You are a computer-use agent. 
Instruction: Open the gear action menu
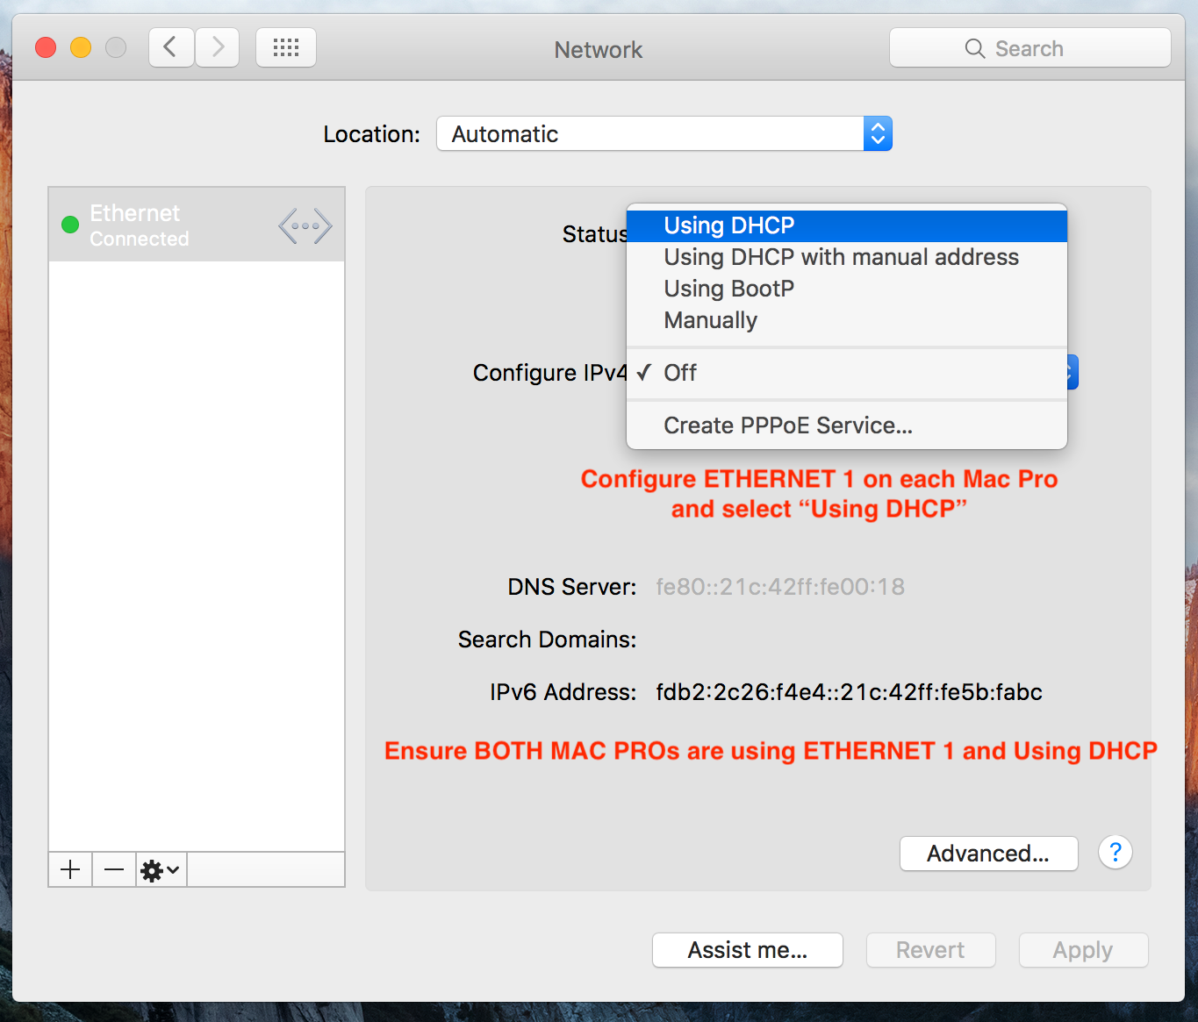tap(161, 869)
